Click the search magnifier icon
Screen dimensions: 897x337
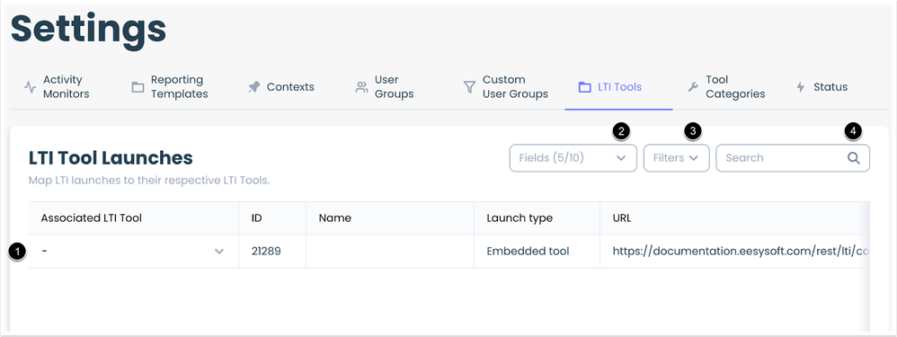coord(854,158)
